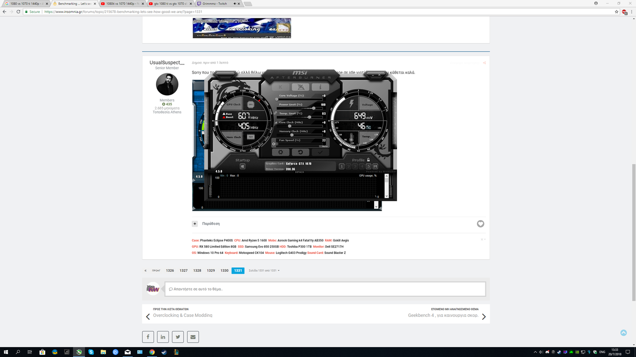The width and height of the screenshot is (636, 357).
Task: Apply Afterburner settings with the checkmark button
Action: (x=320, y=152)
